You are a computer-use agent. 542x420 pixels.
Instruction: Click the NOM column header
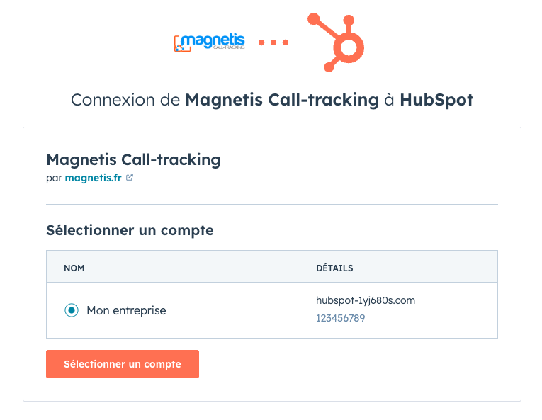74,268
